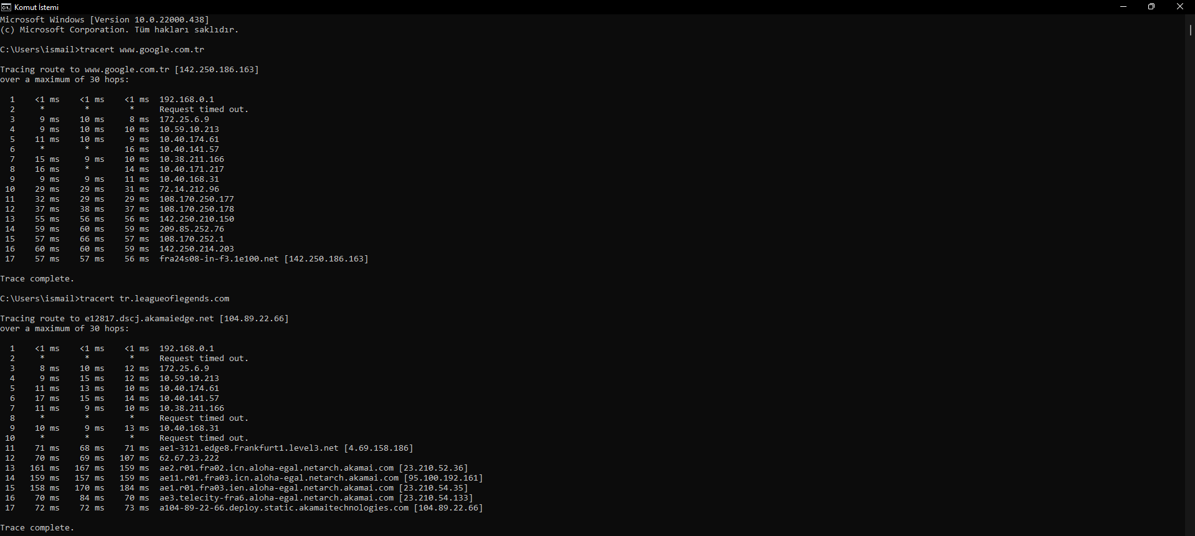Click the "Komut İstemi" title text
This screenshot has height=536, width=1195.
36,7
